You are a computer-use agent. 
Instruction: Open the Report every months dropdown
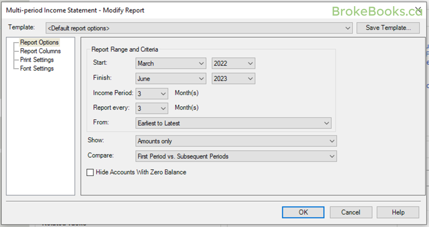[x=152, y=108]
